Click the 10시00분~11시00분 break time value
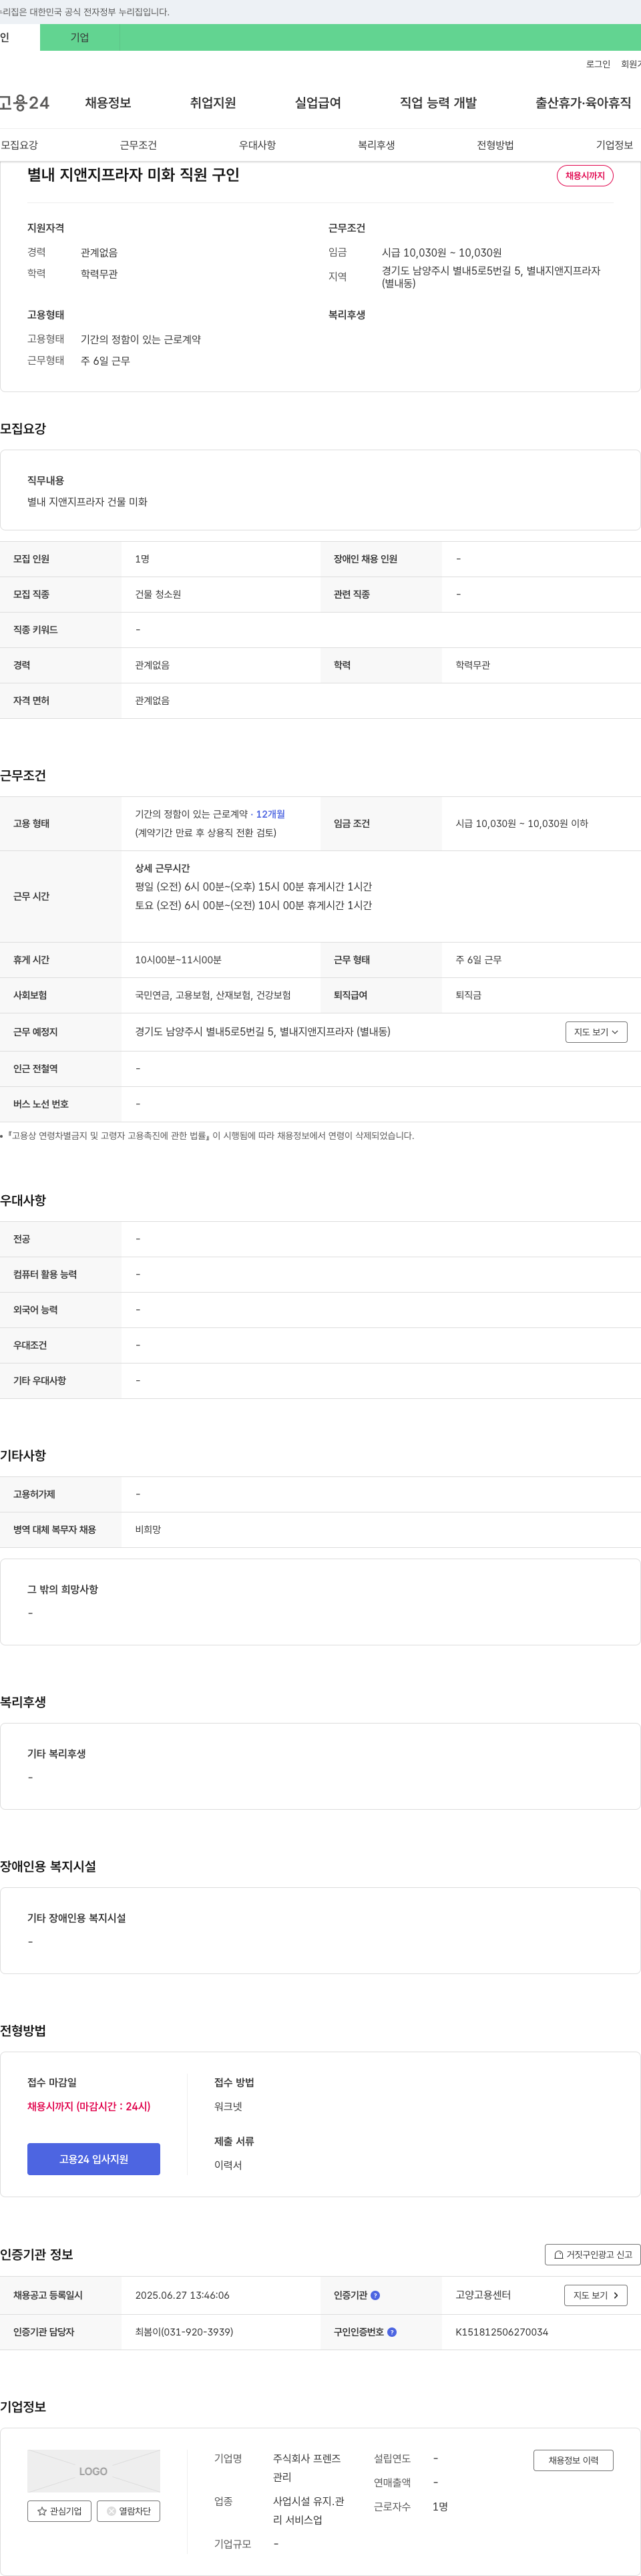The height and width of the screenshot is (2576, 641). point(178,960)
